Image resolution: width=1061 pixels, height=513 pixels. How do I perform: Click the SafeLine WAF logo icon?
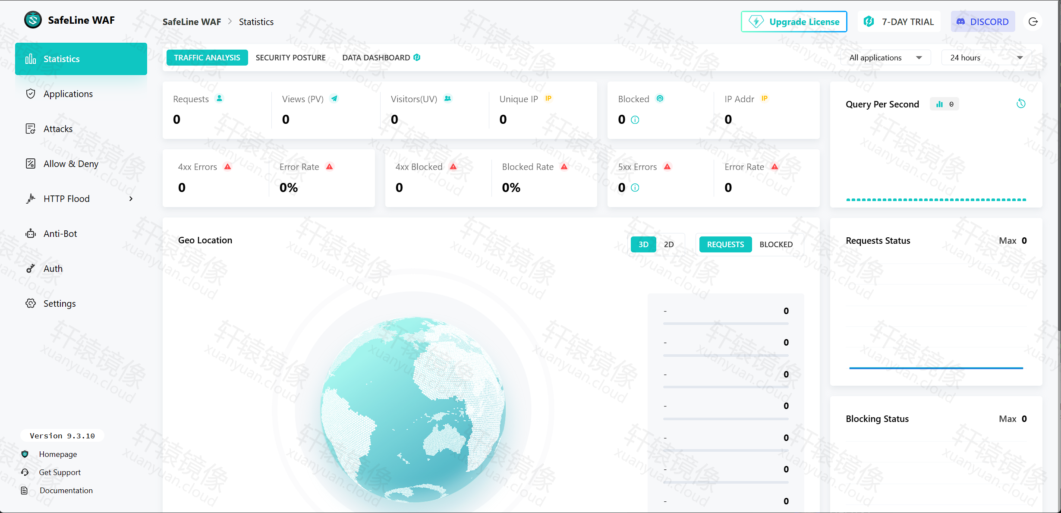(x=33, y=20)
